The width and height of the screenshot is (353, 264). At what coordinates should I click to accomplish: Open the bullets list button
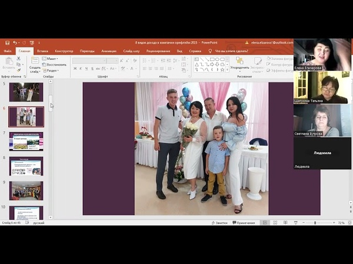point(145,60)
